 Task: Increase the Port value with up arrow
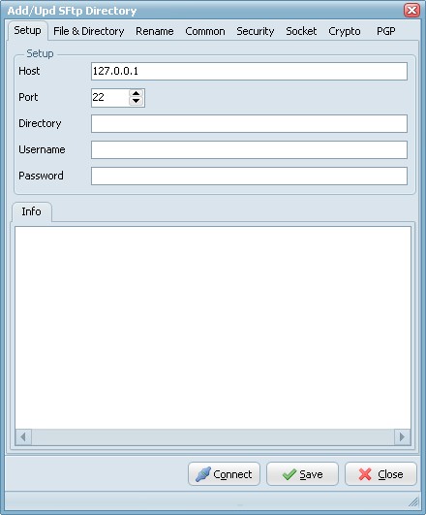pyautogui.click(x=136, y=94)
